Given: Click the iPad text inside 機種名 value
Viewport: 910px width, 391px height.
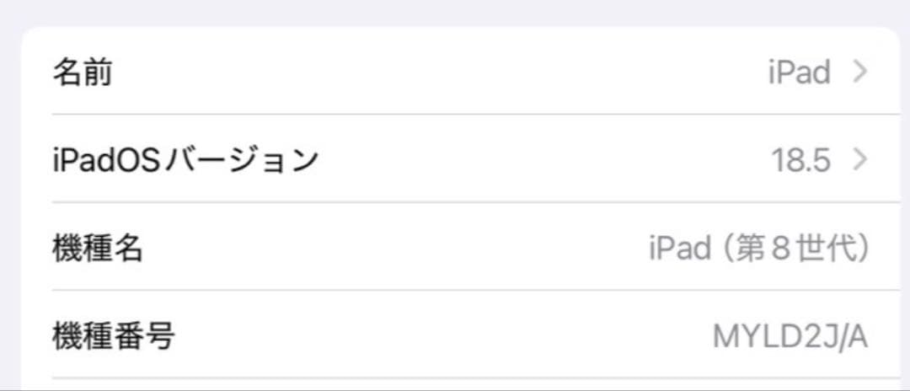Looking at the screenshot, I should 679,248.
